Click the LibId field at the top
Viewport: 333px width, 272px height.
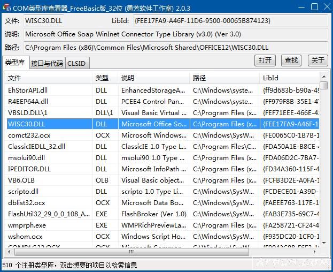click(230, 21)
